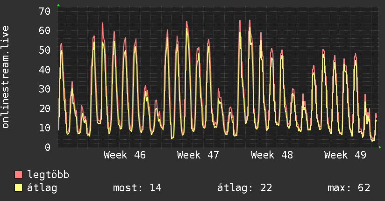Click the y-axis value 50
Screen dimensions: 385x201
click(x=45, y=50)
